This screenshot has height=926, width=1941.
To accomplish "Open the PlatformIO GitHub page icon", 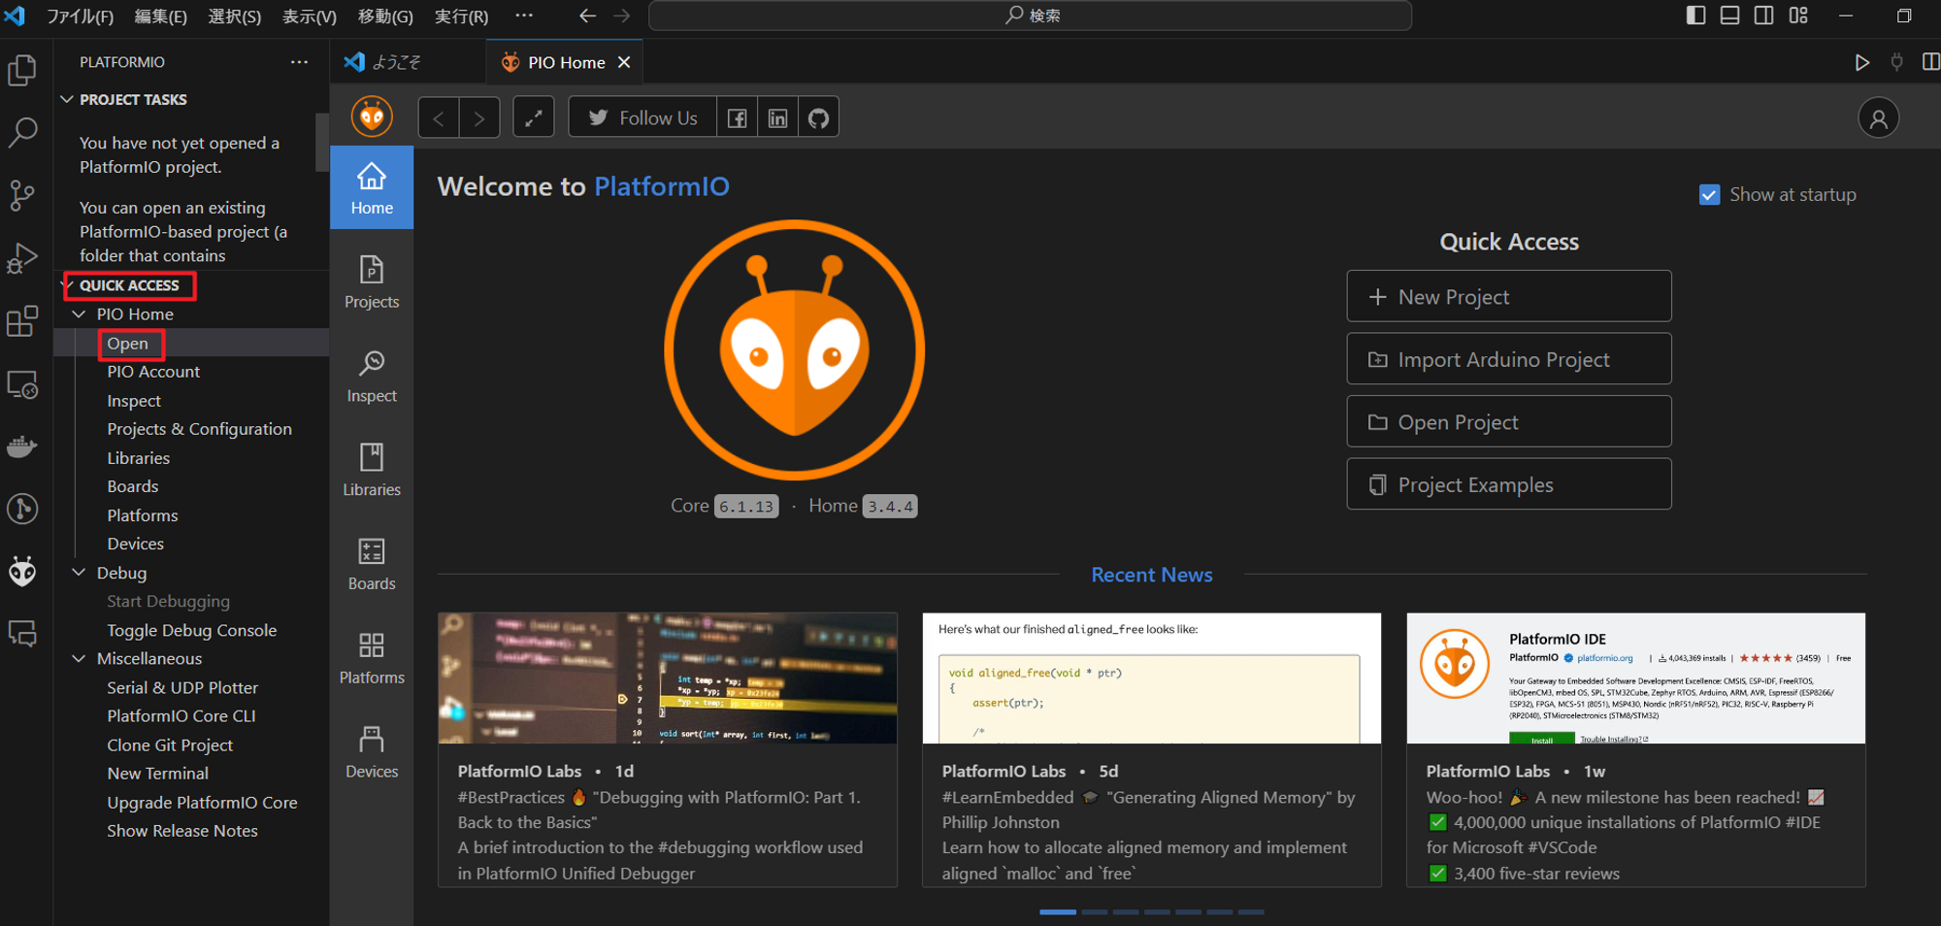I will click(x=819, y=118).
